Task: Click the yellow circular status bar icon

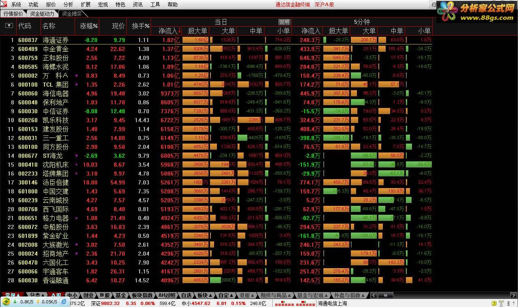Action: point(493,303)
